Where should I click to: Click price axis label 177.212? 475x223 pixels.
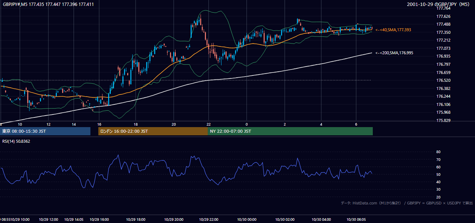[x=443, y=40]
